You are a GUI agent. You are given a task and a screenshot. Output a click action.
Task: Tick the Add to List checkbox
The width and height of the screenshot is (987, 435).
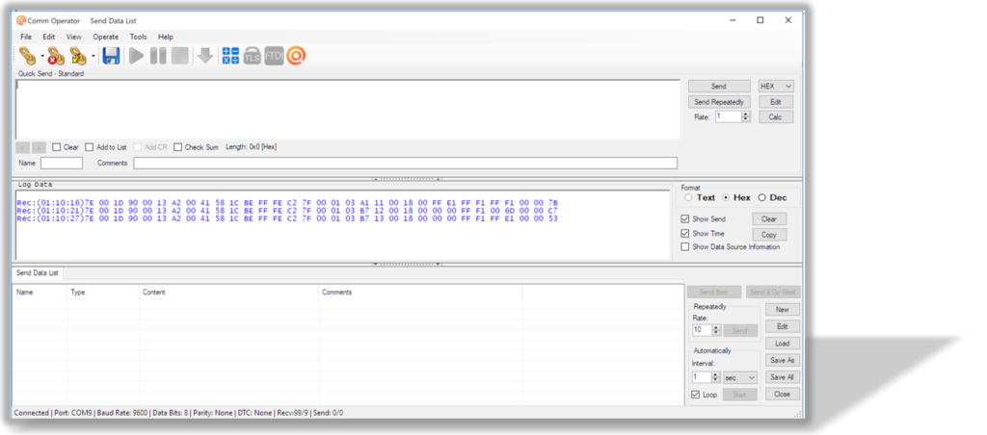pos(90,147)
